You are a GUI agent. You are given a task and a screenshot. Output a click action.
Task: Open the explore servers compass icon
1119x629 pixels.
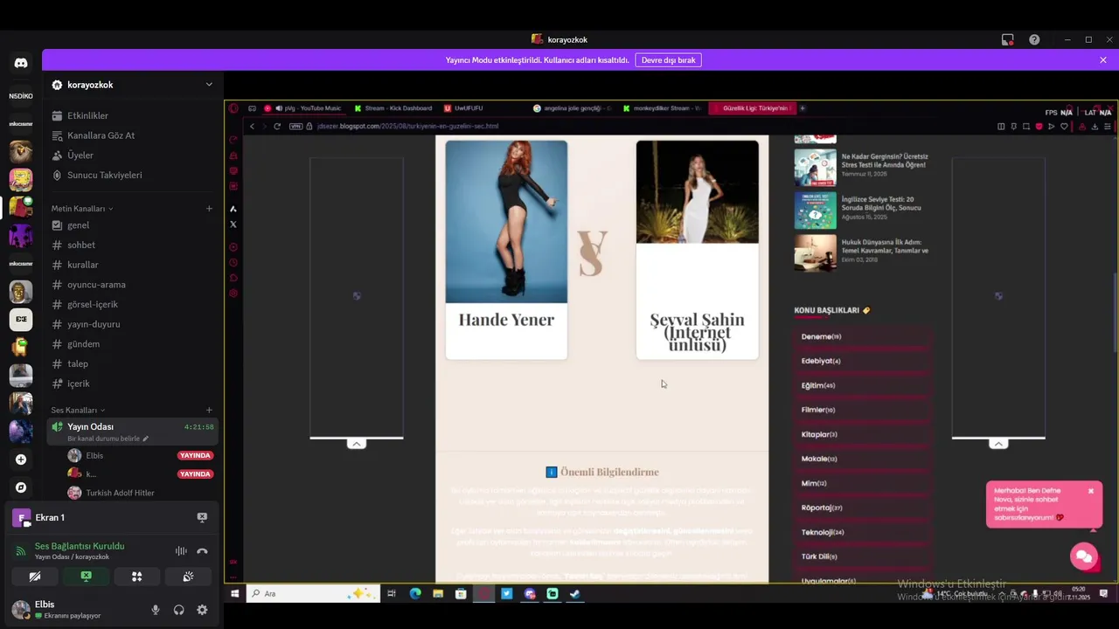coord(21,487)
